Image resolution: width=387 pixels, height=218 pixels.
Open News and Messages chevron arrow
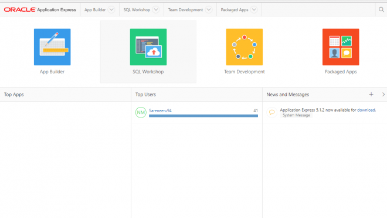point(383,94)
